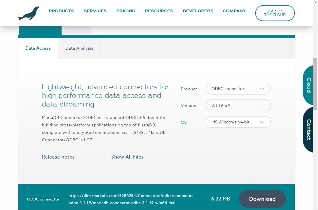
Task: Click the ODBC connector label in download bar
Action: tap(43, 199)
